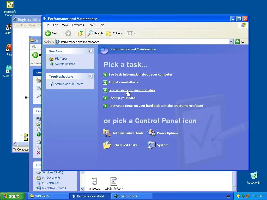Screen dimensions: 267x200
Task: Click the Windows flag logo in the menu bar
Action: click(243, 25)
